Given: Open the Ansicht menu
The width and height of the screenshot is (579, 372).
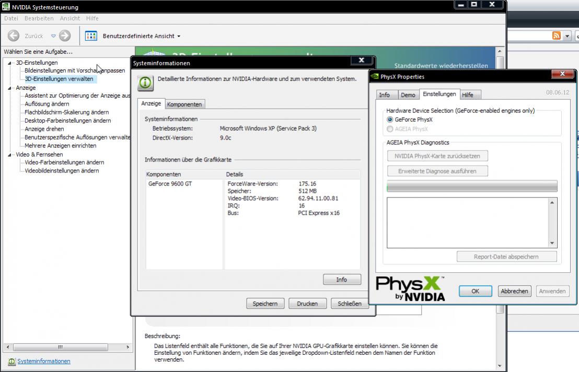Looking at the screenshot, I should 70,18.
